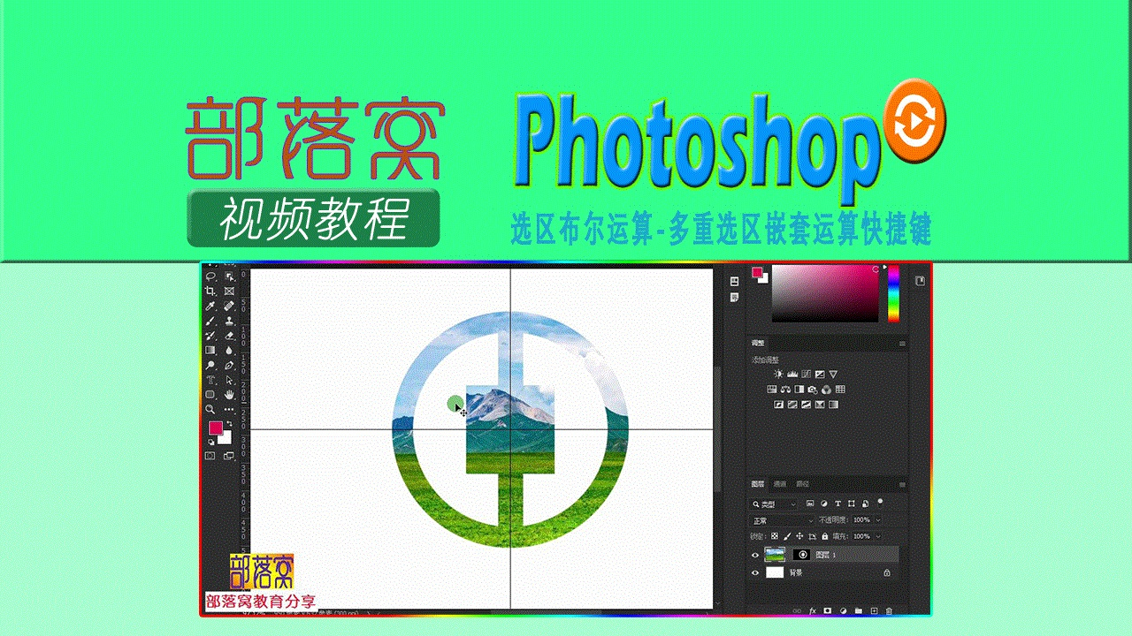Image resolution: width=1132 pixels, height=636 pixels.
Task: Open the Layers panel flyout menu
Action: [902, 484]
